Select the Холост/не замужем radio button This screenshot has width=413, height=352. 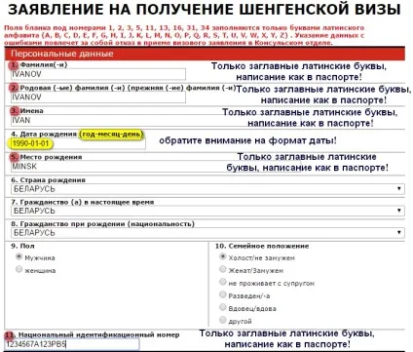(222, 256)
